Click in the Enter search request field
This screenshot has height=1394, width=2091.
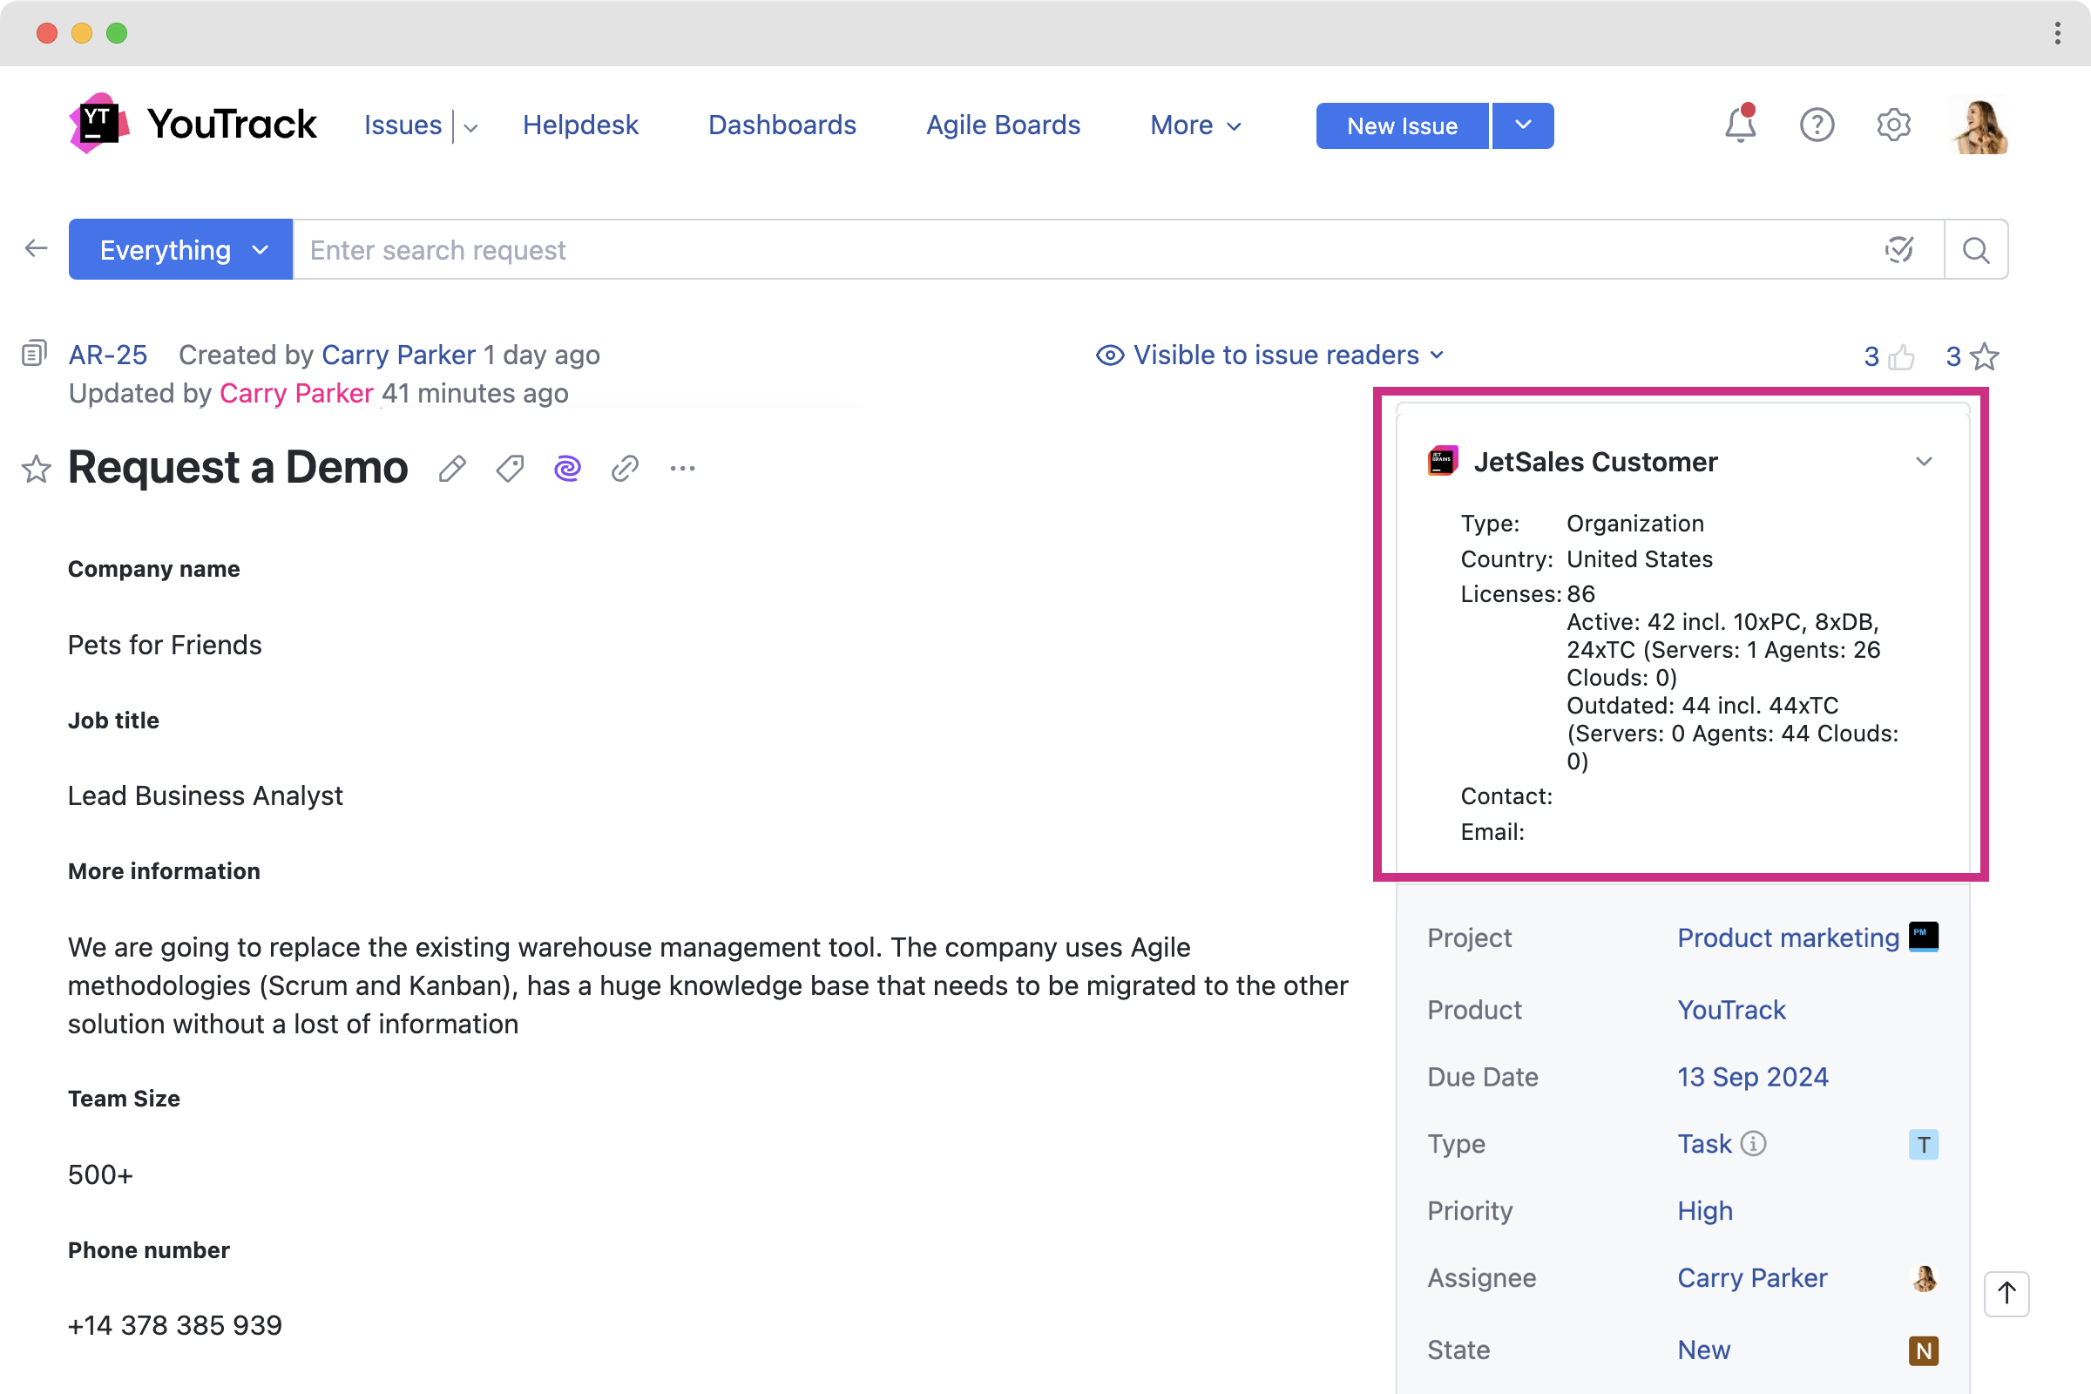pos(1066,250)
